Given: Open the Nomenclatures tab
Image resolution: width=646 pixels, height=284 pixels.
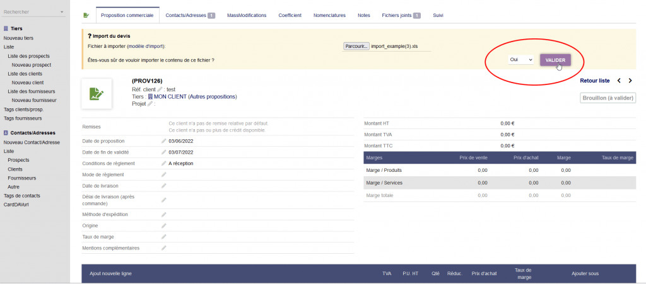Looking at the screenshot, I should 329,15.
